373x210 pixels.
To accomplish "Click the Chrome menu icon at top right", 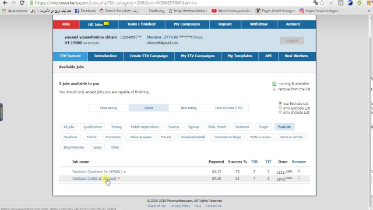I will (369, 3).
